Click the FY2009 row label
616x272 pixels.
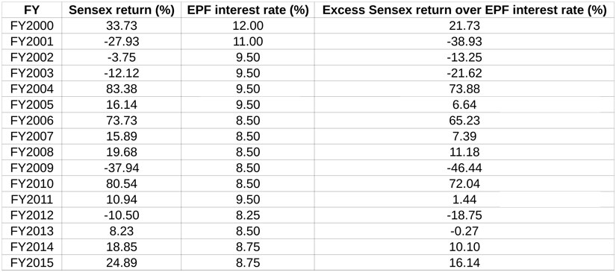[31, 168]
